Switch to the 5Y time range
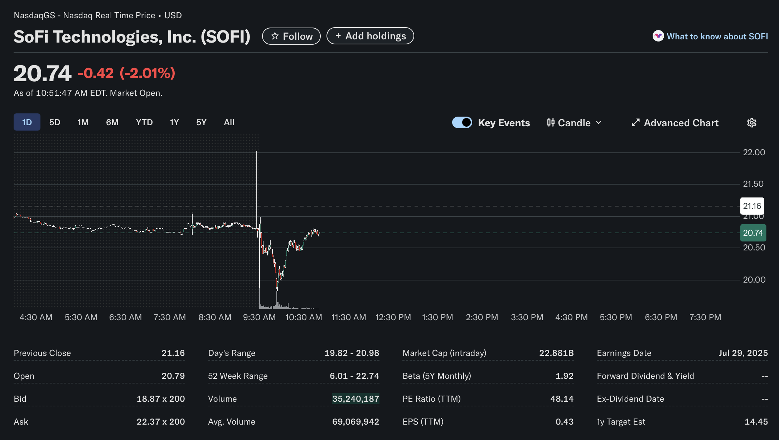 [x=201, y=122]
